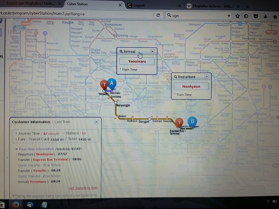The height and width of the screenshot is (209, 279).
Task: Click the red transfer marker at Express Bus Terminal
Action: pos(179,123)
